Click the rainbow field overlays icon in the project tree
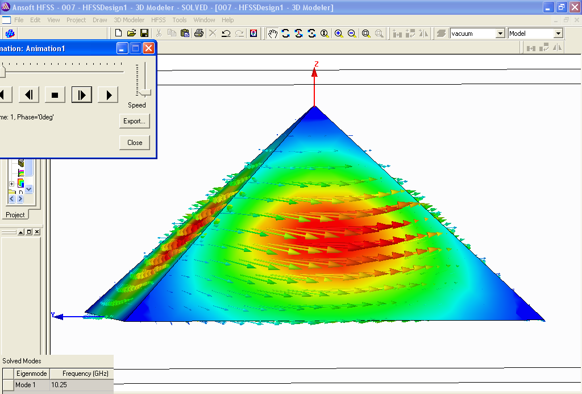582x394 pixels. point(21,183)
